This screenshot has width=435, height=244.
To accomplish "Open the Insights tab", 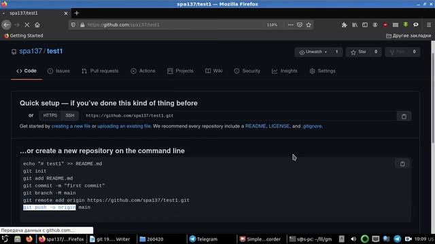I will click(285, 70).
